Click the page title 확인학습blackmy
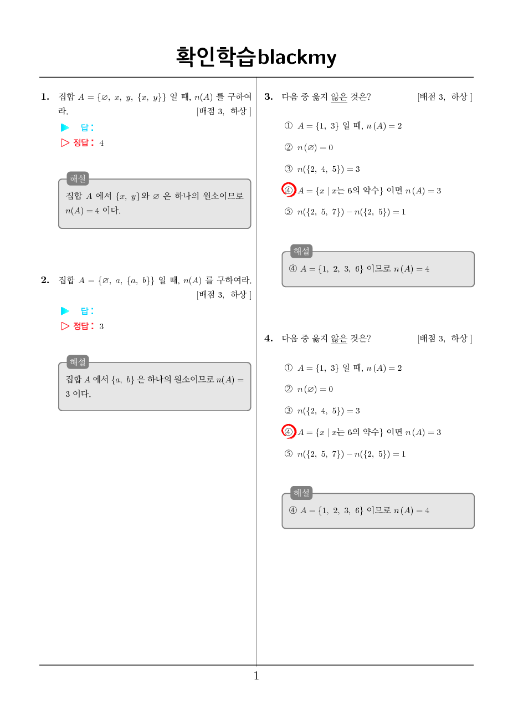This screenshot has width=513, height=726. point(256,57)
